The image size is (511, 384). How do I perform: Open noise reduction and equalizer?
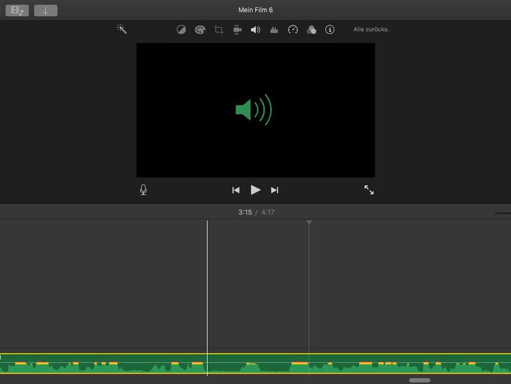coord(274,30)
